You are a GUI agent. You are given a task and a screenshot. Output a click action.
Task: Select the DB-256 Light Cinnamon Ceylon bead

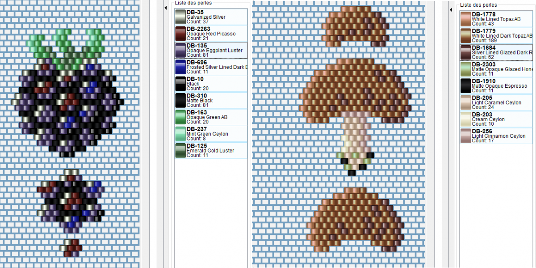point(496,136)
